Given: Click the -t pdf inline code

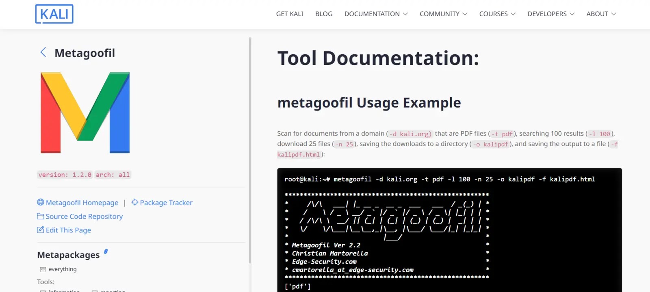Looking at the screenshot, I should click(502, 134).
